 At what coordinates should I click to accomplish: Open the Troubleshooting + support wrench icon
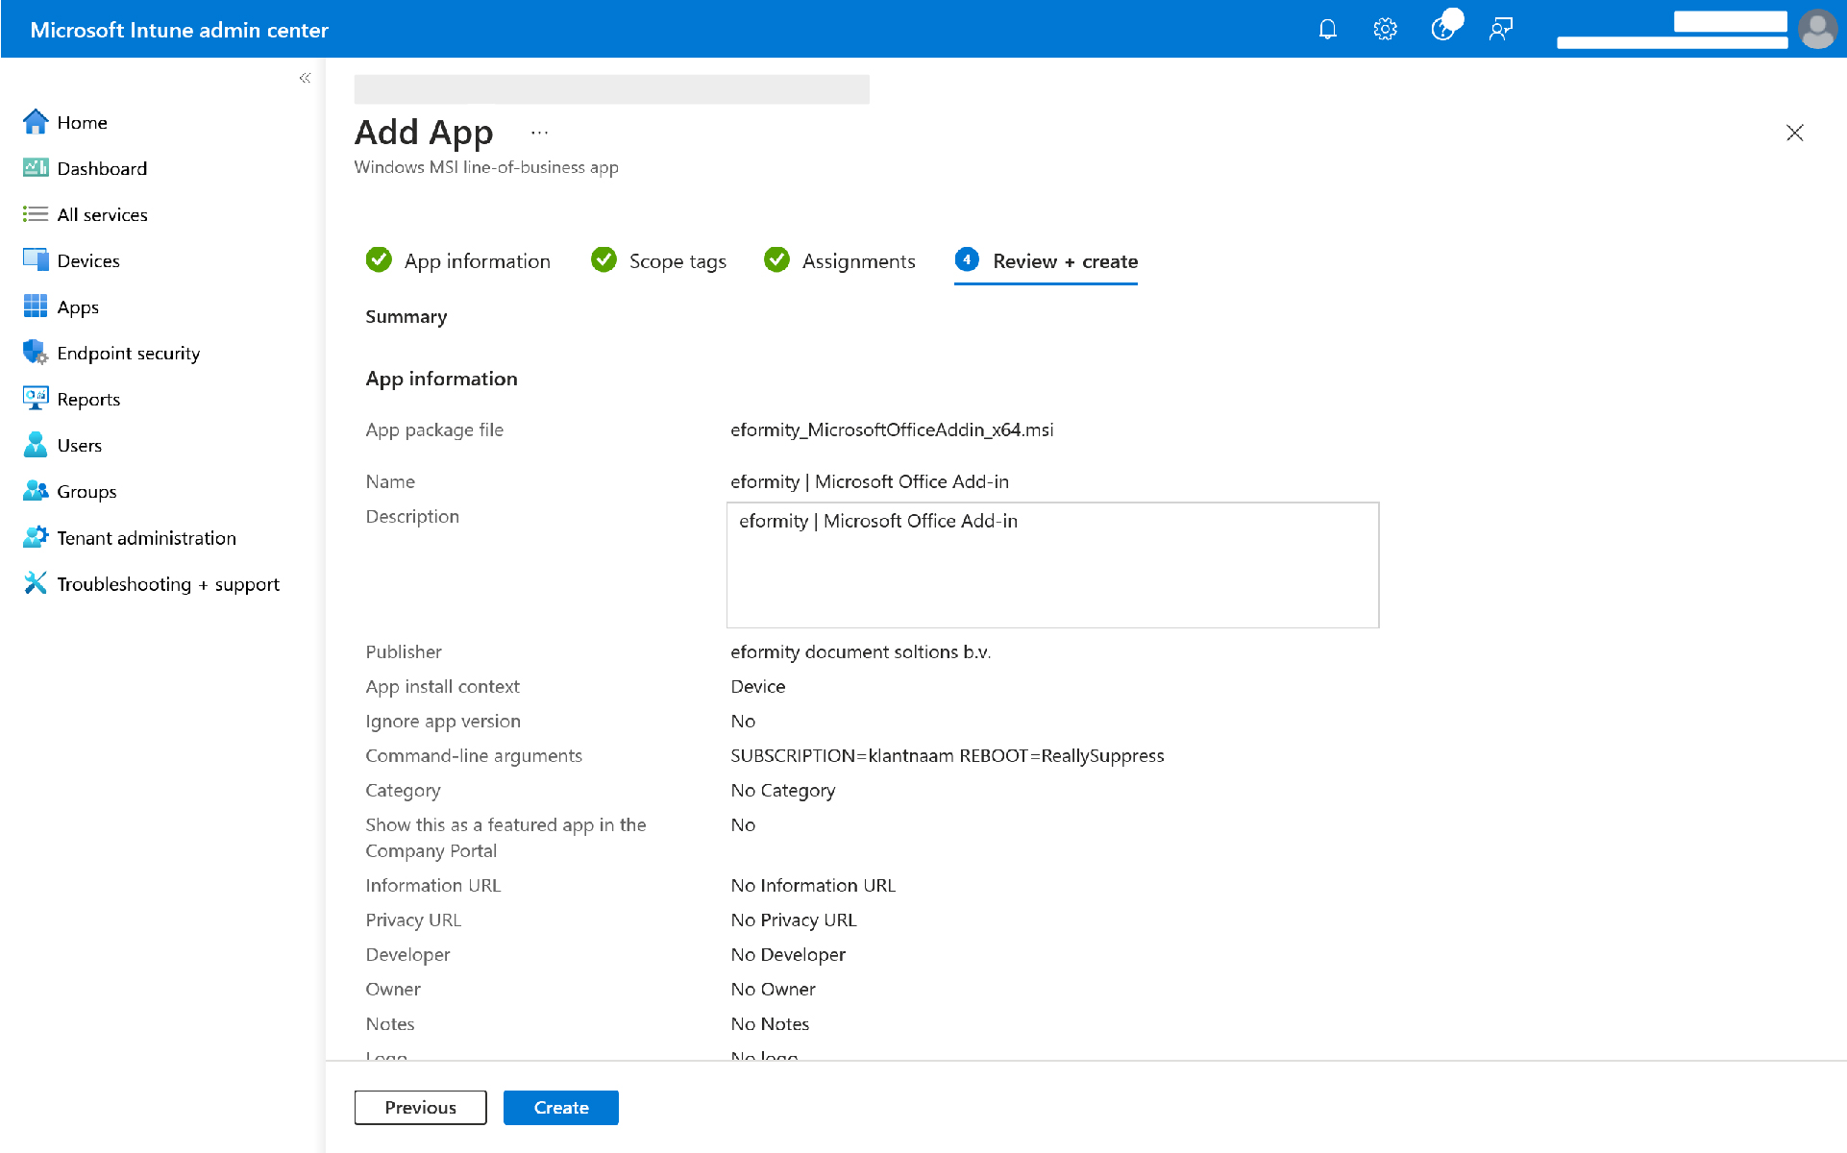pos(35,582)
